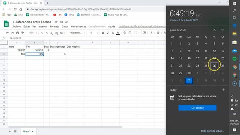Open Google Sheets home logo

click(x=6, y=24)
